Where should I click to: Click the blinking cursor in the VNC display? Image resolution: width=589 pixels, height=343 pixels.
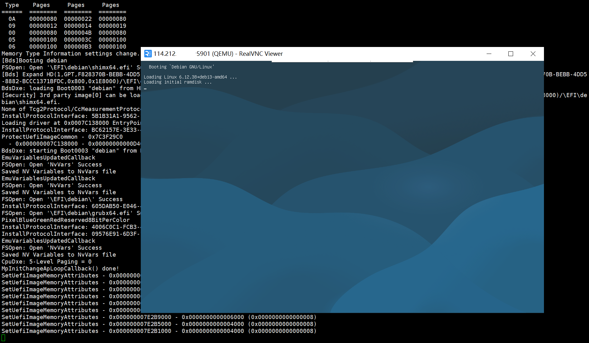(x=145, y=89)
